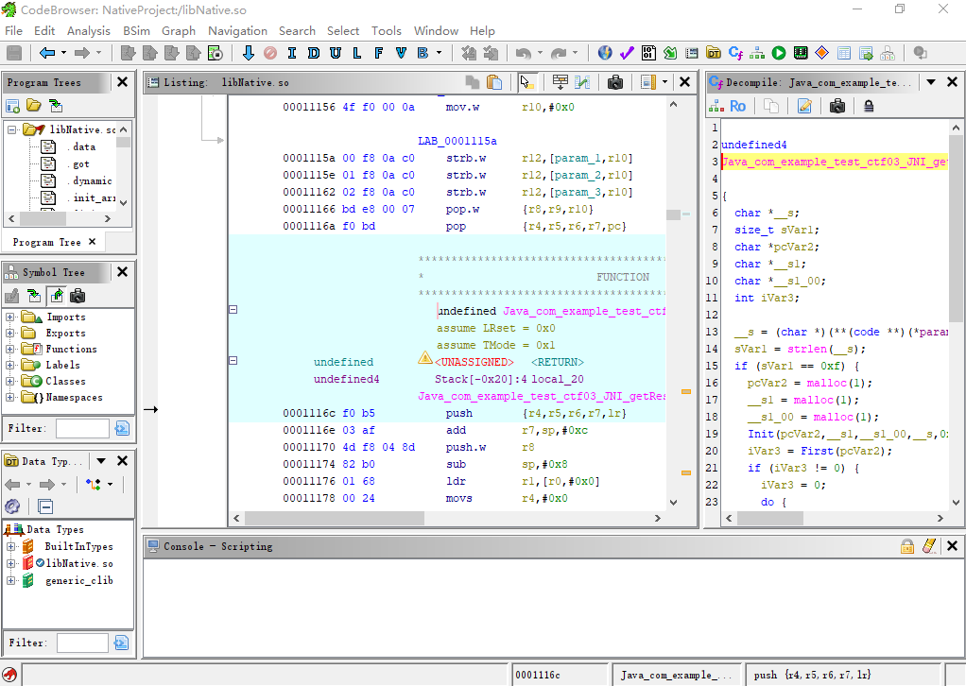Click the pencil export icon in Decompile panel

click(x=804, y=106)
